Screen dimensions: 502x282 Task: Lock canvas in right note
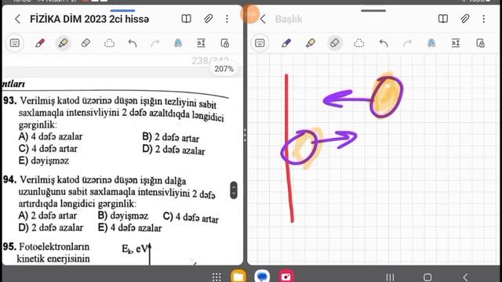pyautogui.click(x=480, y=43)
